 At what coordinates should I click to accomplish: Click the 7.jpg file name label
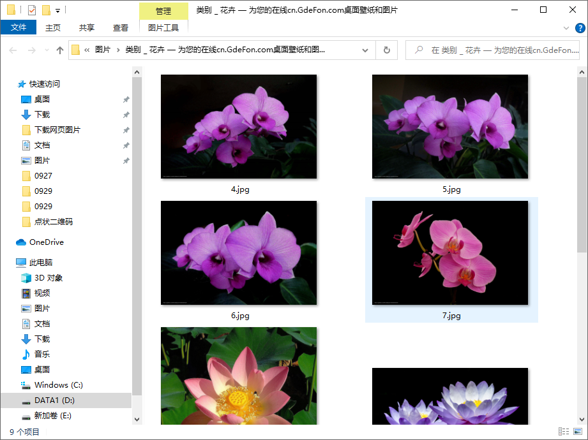pos(451,316)
